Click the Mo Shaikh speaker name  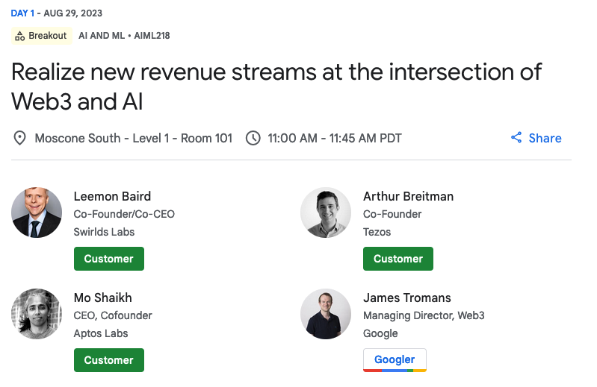pos(103,298)
